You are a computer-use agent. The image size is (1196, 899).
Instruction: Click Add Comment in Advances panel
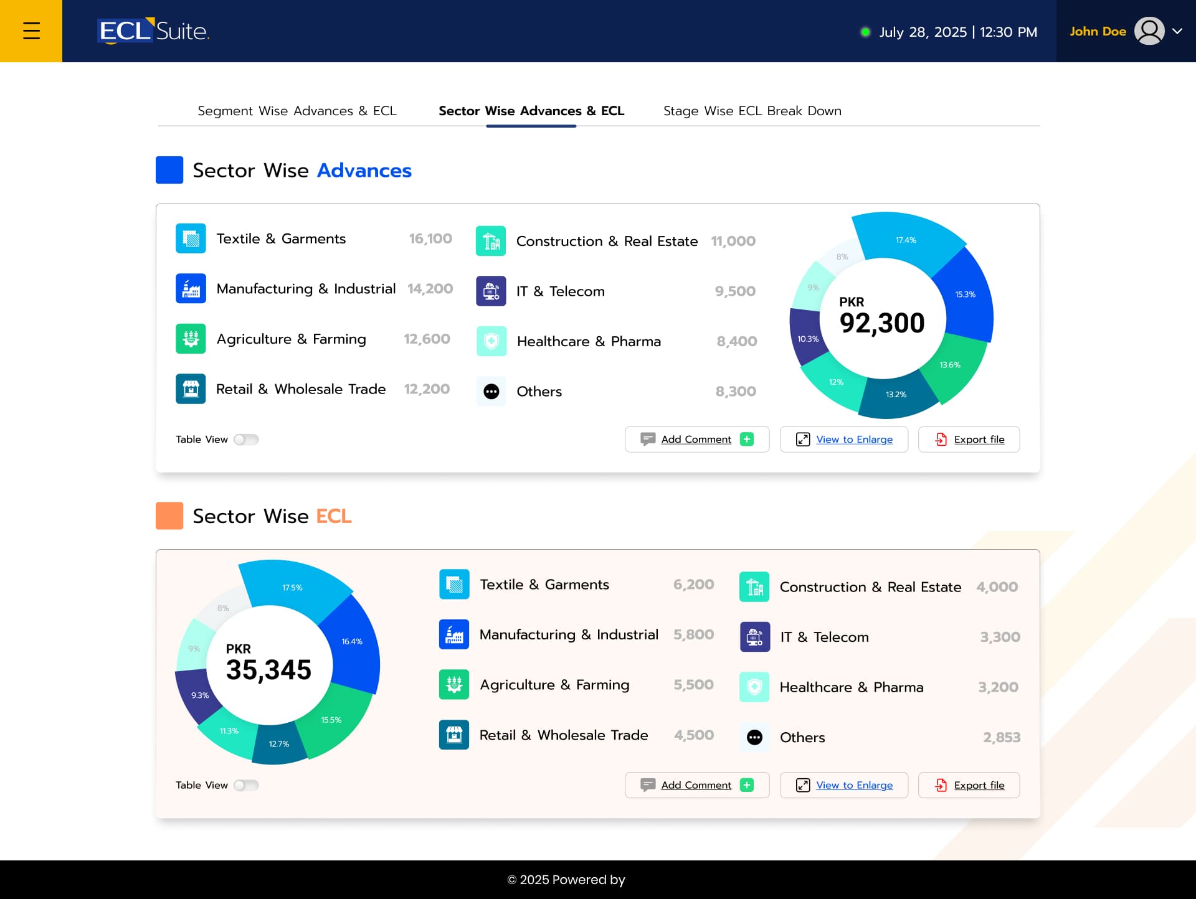(696, 440)
